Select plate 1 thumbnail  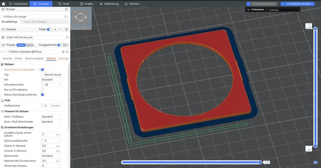click(x=81, y=17)
